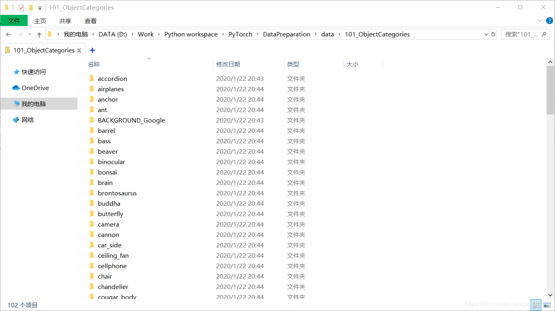Screen dimensions: 555x311
Task: Expand the ribbon with the chevron
Action: tap(539, 20)
